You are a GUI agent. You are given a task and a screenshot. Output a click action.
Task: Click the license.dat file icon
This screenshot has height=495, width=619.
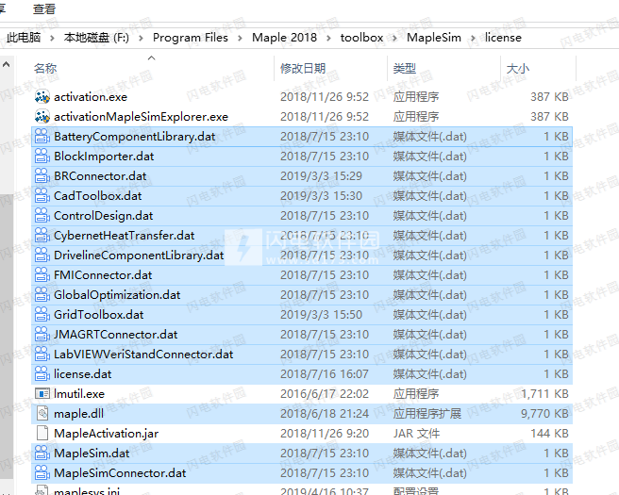pyautogui.click(x=42, y=374)
